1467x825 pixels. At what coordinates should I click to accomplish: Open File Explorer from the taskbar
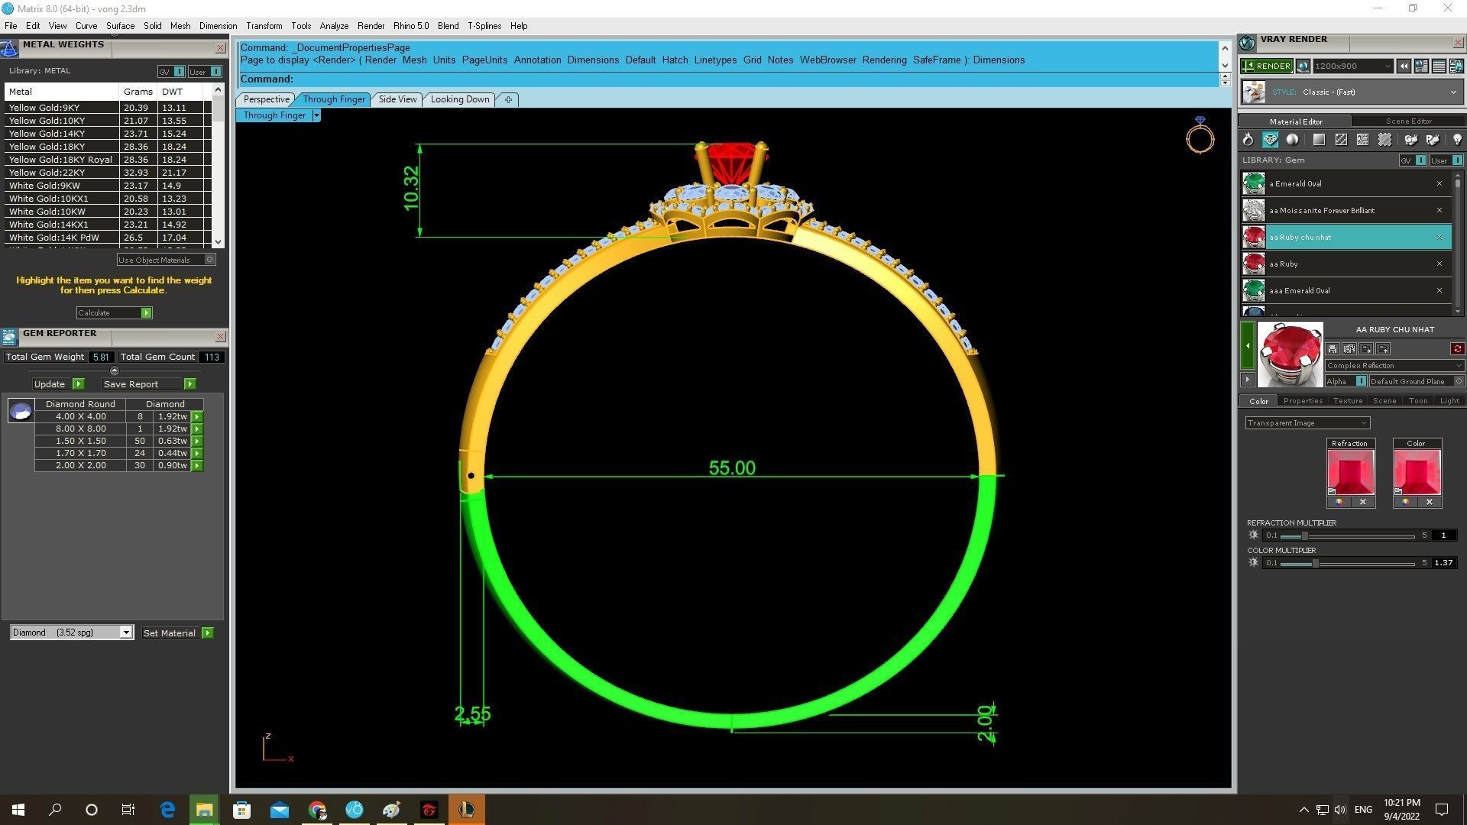[204, 810]
